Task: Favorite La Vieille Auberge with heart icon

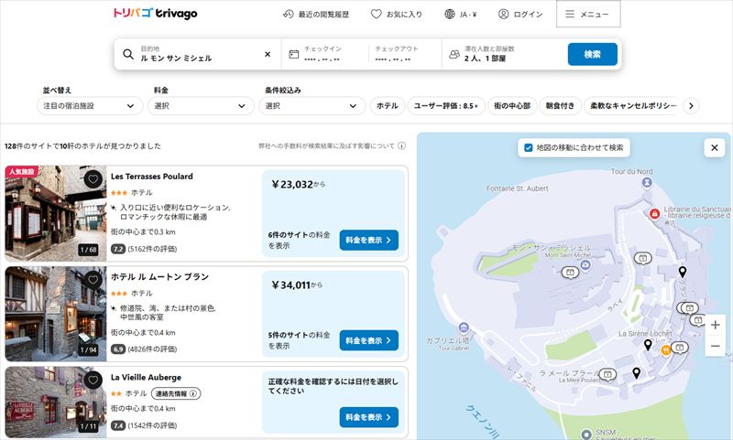Action: coord(93,380)
